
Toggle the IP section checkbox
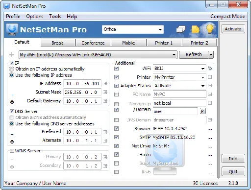[12, 63]
